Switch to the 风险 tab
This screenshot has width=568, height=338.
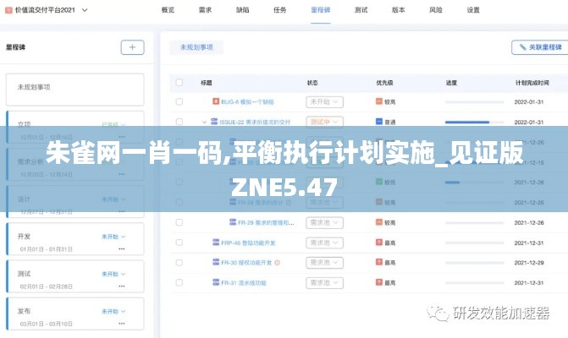(436, 10)
